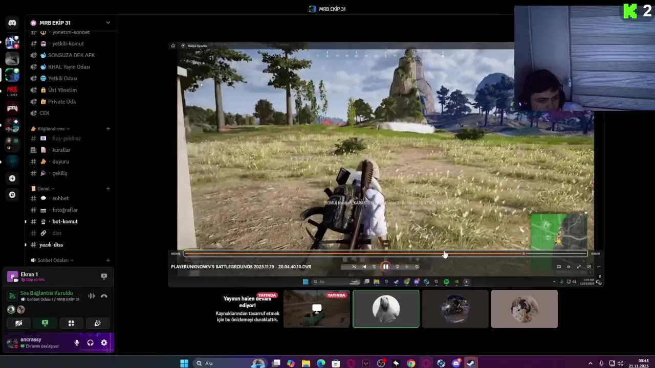The height and width of the screenshot is (368, 655).
Task: Select the motorcycle avatar participant tile
Action: click(455, 309)
